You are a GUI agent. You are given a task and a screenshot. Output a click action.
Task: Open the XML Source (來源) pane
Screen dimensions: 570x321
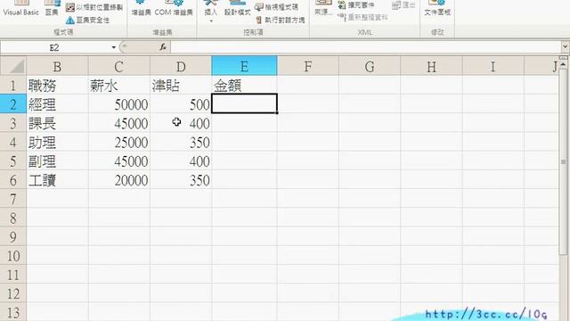point(323,8)
